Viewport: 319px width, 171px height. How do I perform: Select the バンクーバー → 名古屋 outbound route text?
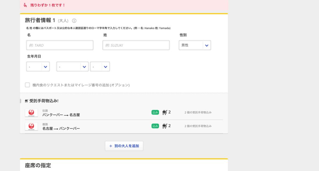pyautogui.click(x=61, y=115)
